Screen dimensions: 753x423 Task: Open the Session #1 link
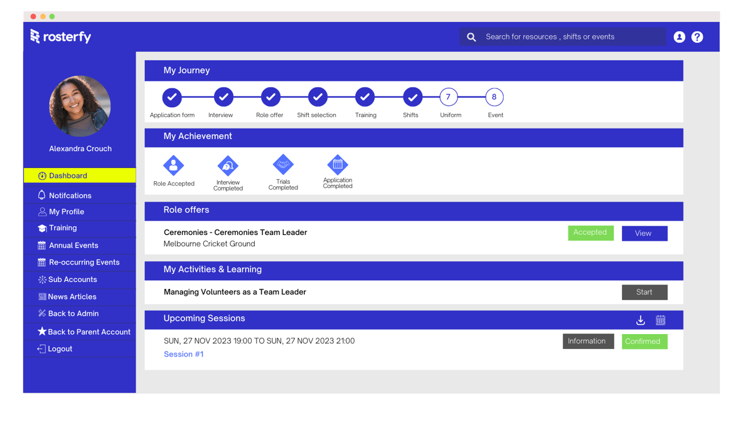[x=183, y=354]
